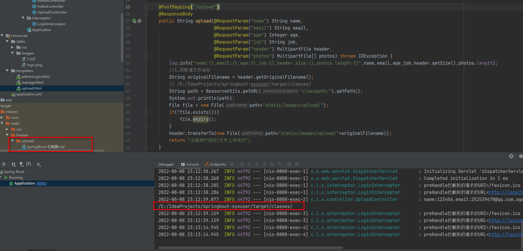This screenshot has height=251, width=523.
Task: Click the 1.GIF image file icon
Action: 24,59
